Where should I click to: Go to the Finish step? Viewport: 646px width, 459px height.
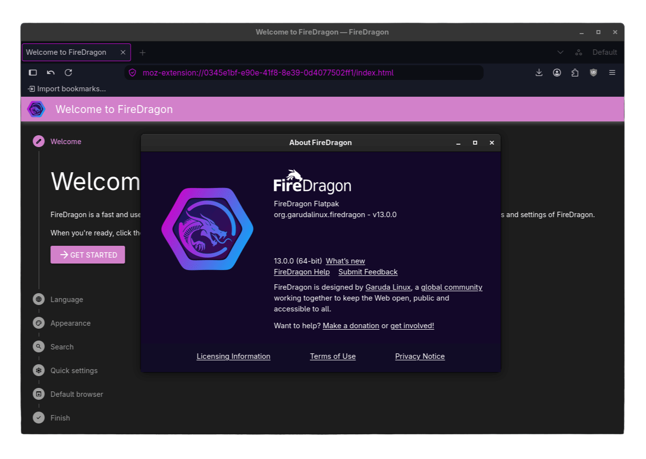pos(60,418)
